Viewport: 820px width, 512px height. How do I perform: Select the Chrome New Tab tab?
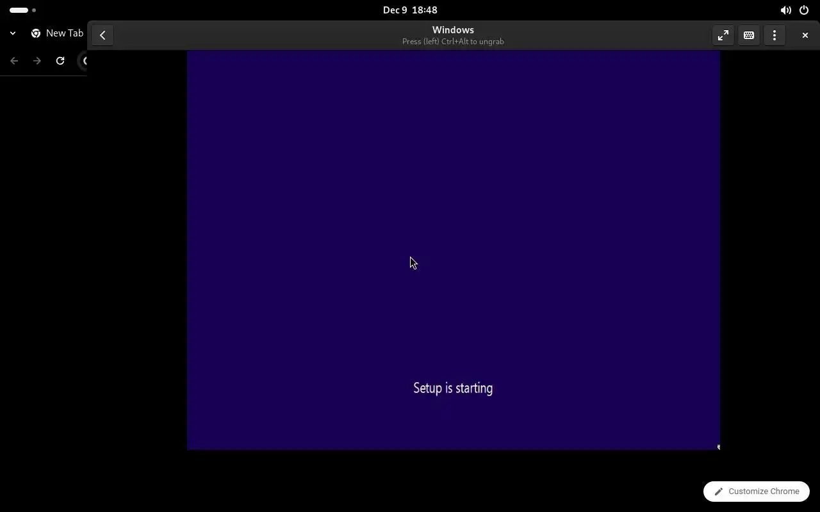[58, 33]
